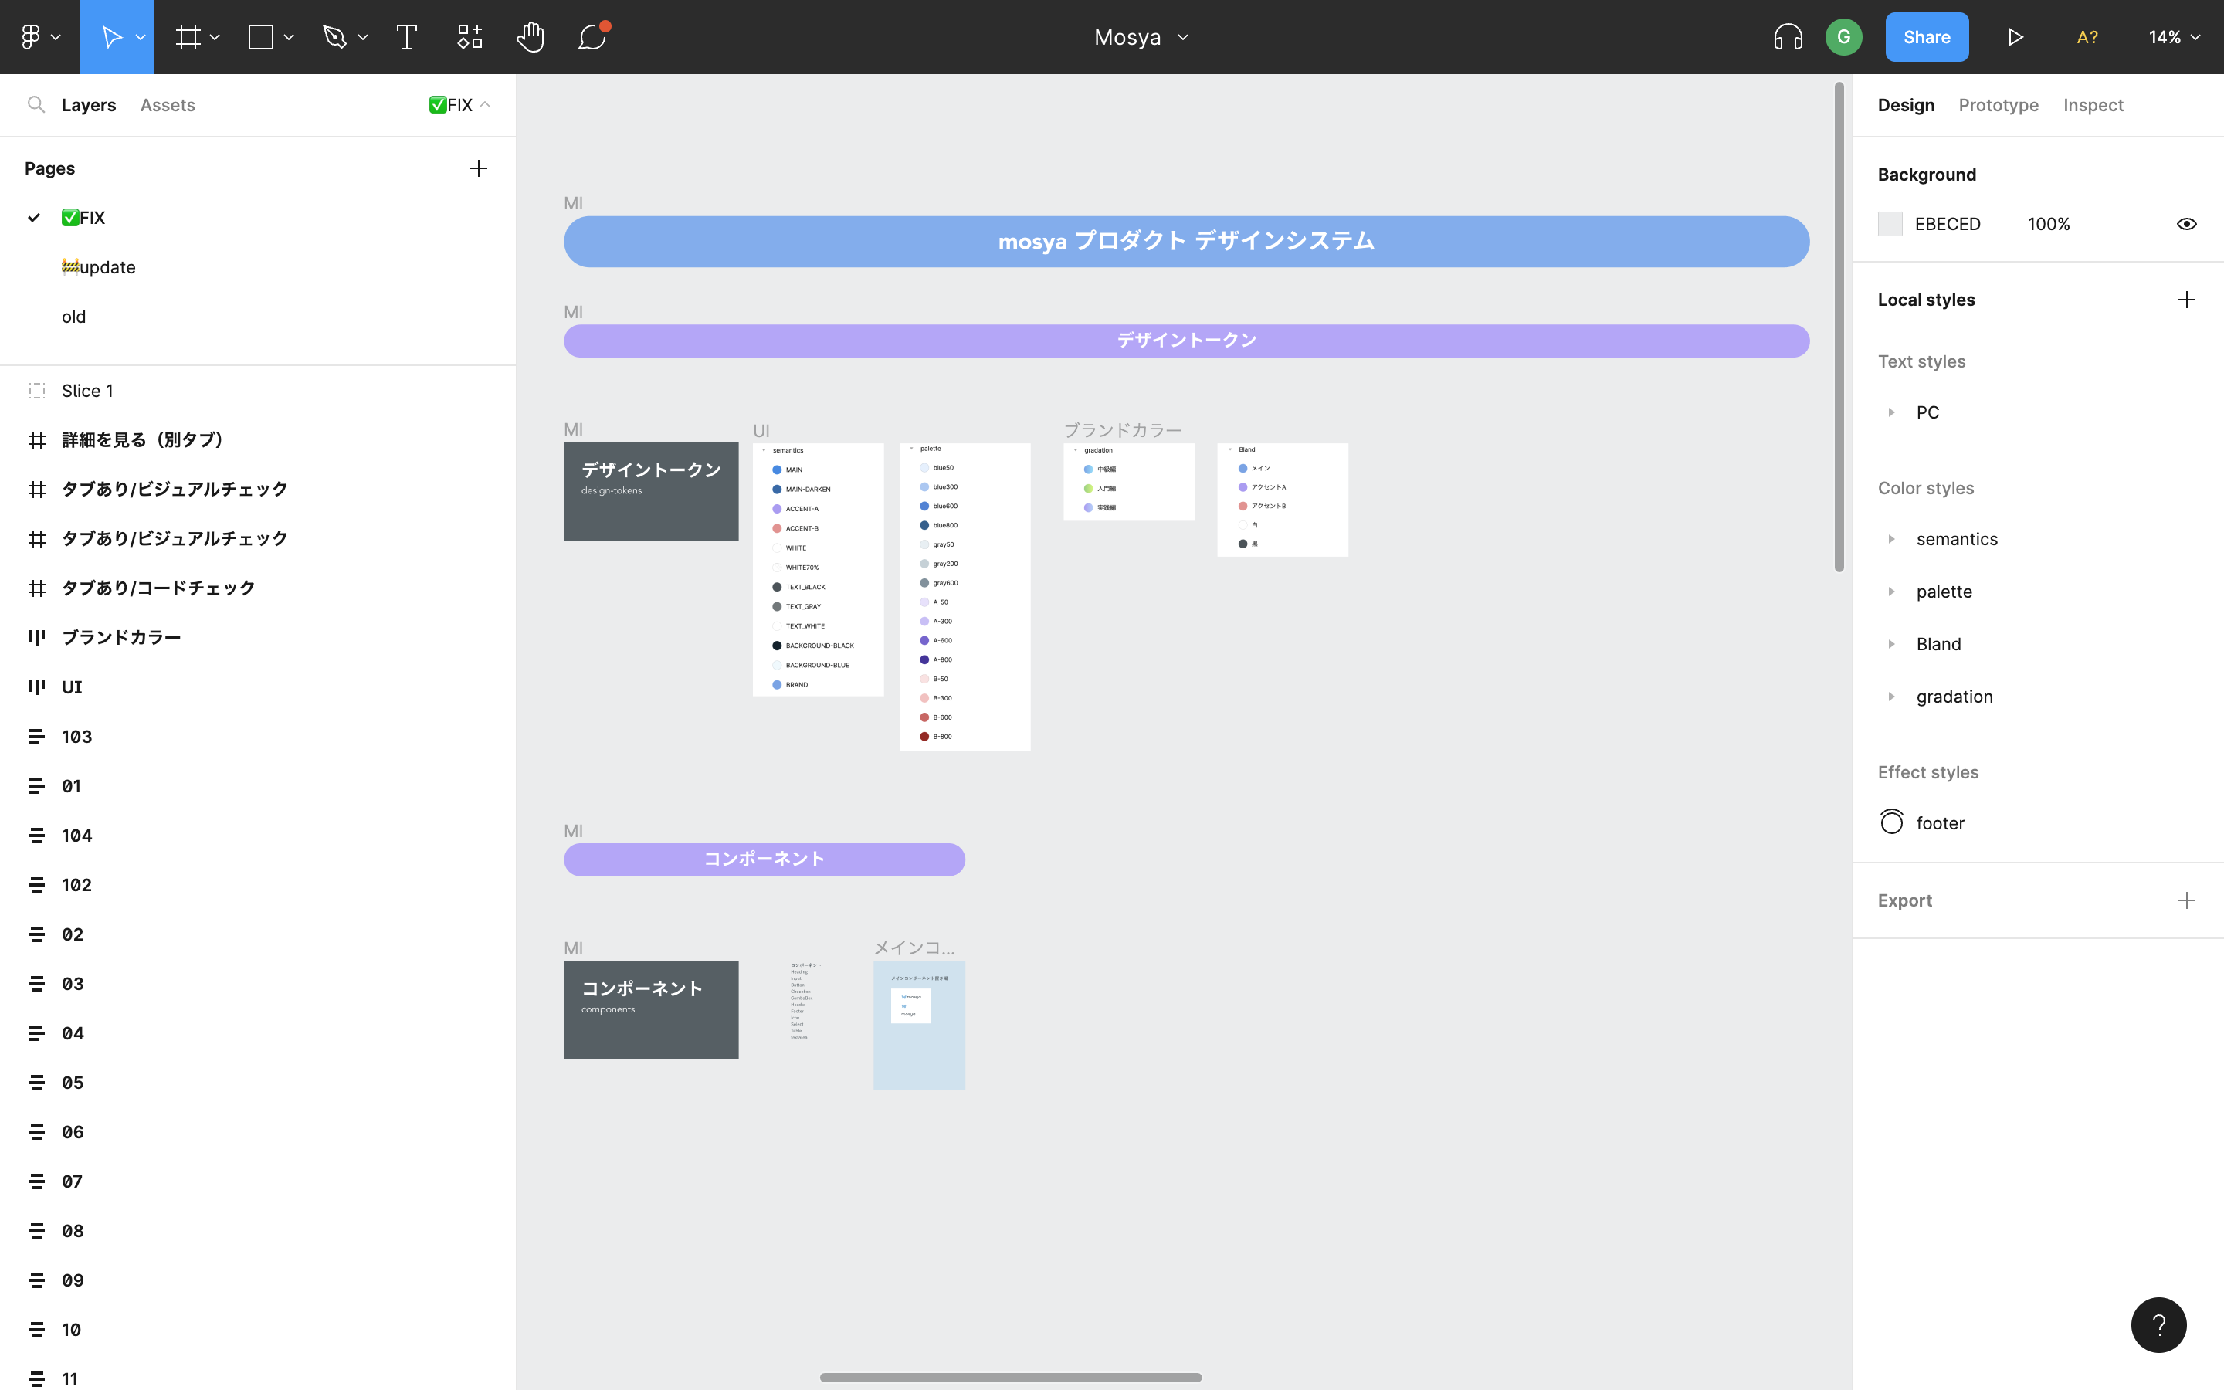This screenshot has width=2224, height=1390.
Task: Select the Frame tool
Action: pos(188,37)
